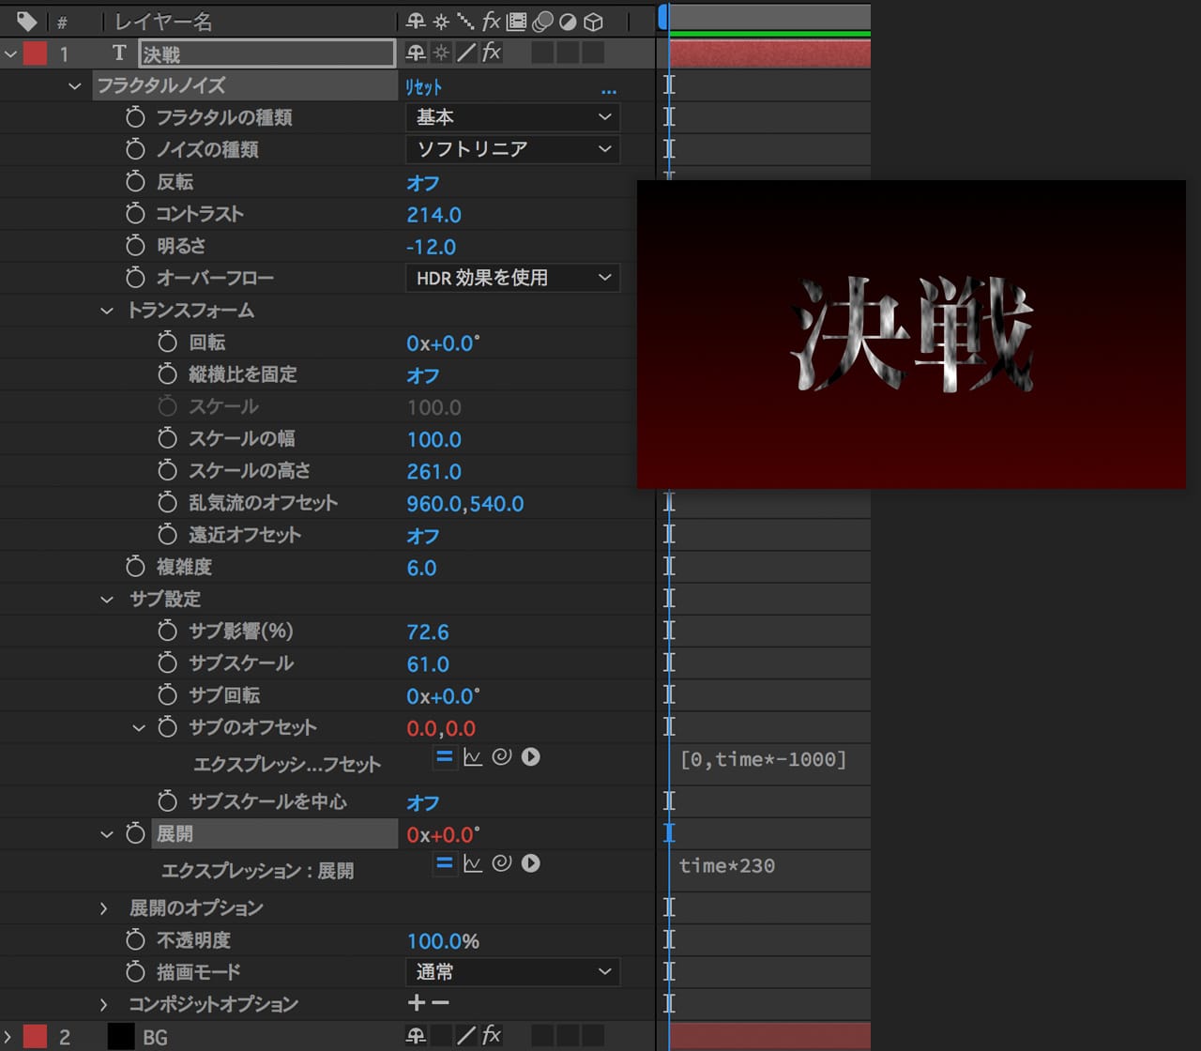
Task: Click the label tag column header icon
Action: [x=26, y=21]
